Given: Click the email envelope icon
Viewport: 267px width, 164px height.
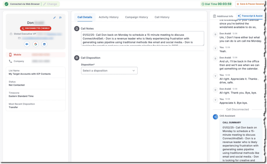Looking at the screenshot, I should coord(19,38).
